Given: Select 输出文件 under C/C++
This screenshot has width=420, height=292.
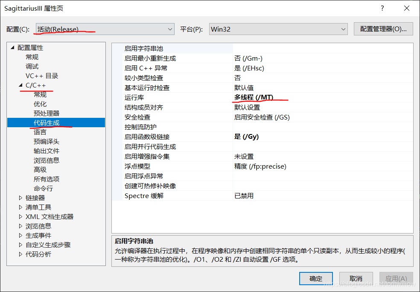Looking at the screenshot, I should coord(47,151).
